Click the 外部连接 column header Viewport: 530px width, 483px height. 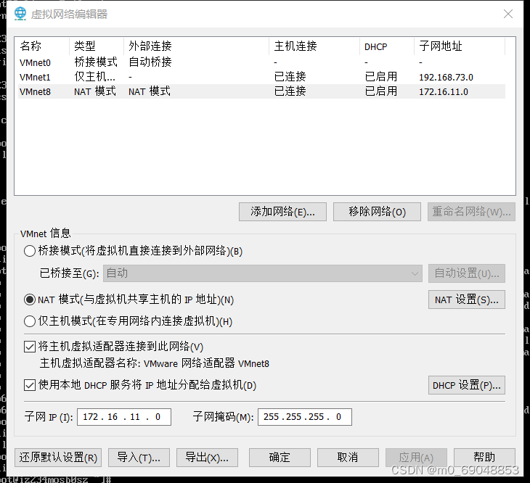(197, 46)
